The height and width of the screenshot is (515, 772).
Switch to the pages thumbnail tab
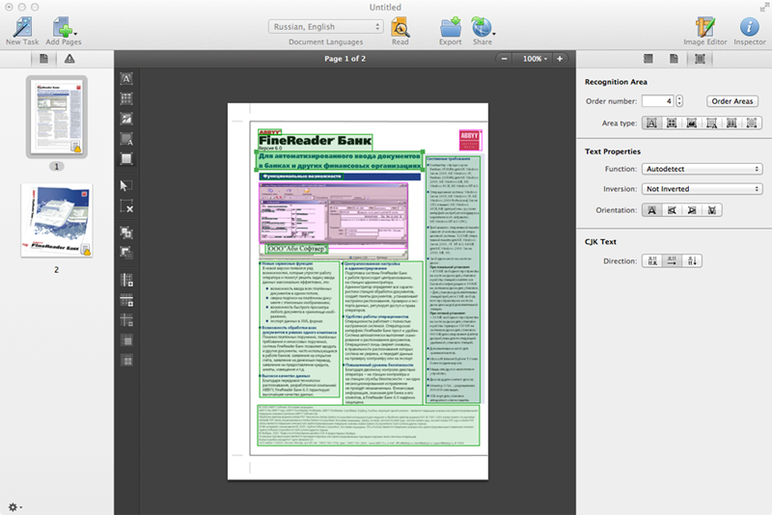[43, 59]
